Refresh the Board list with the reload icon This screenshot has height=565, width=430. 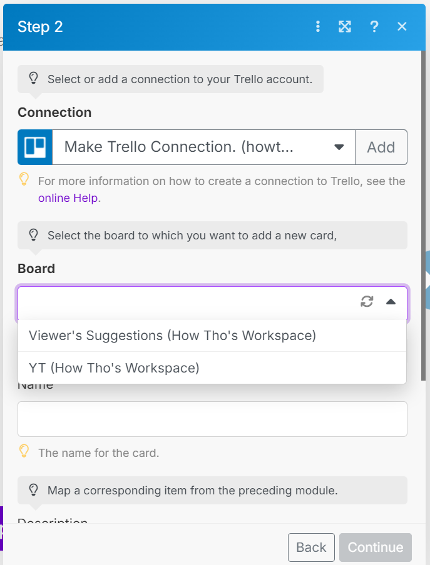(x=367, y=301)
